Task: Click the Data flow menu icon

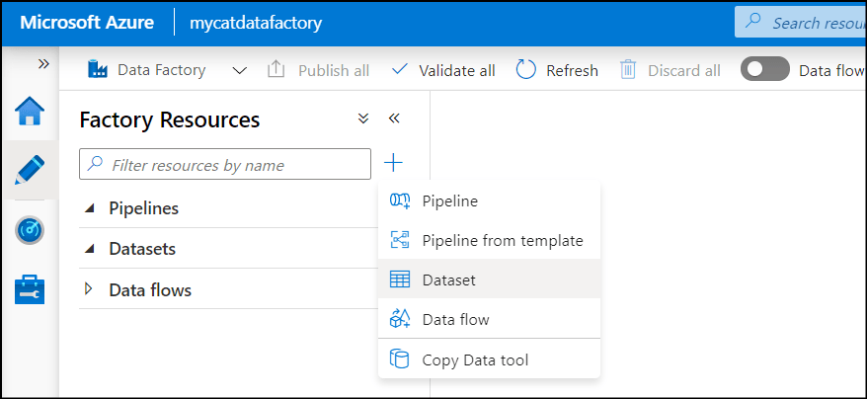Action: click(400, 319)
